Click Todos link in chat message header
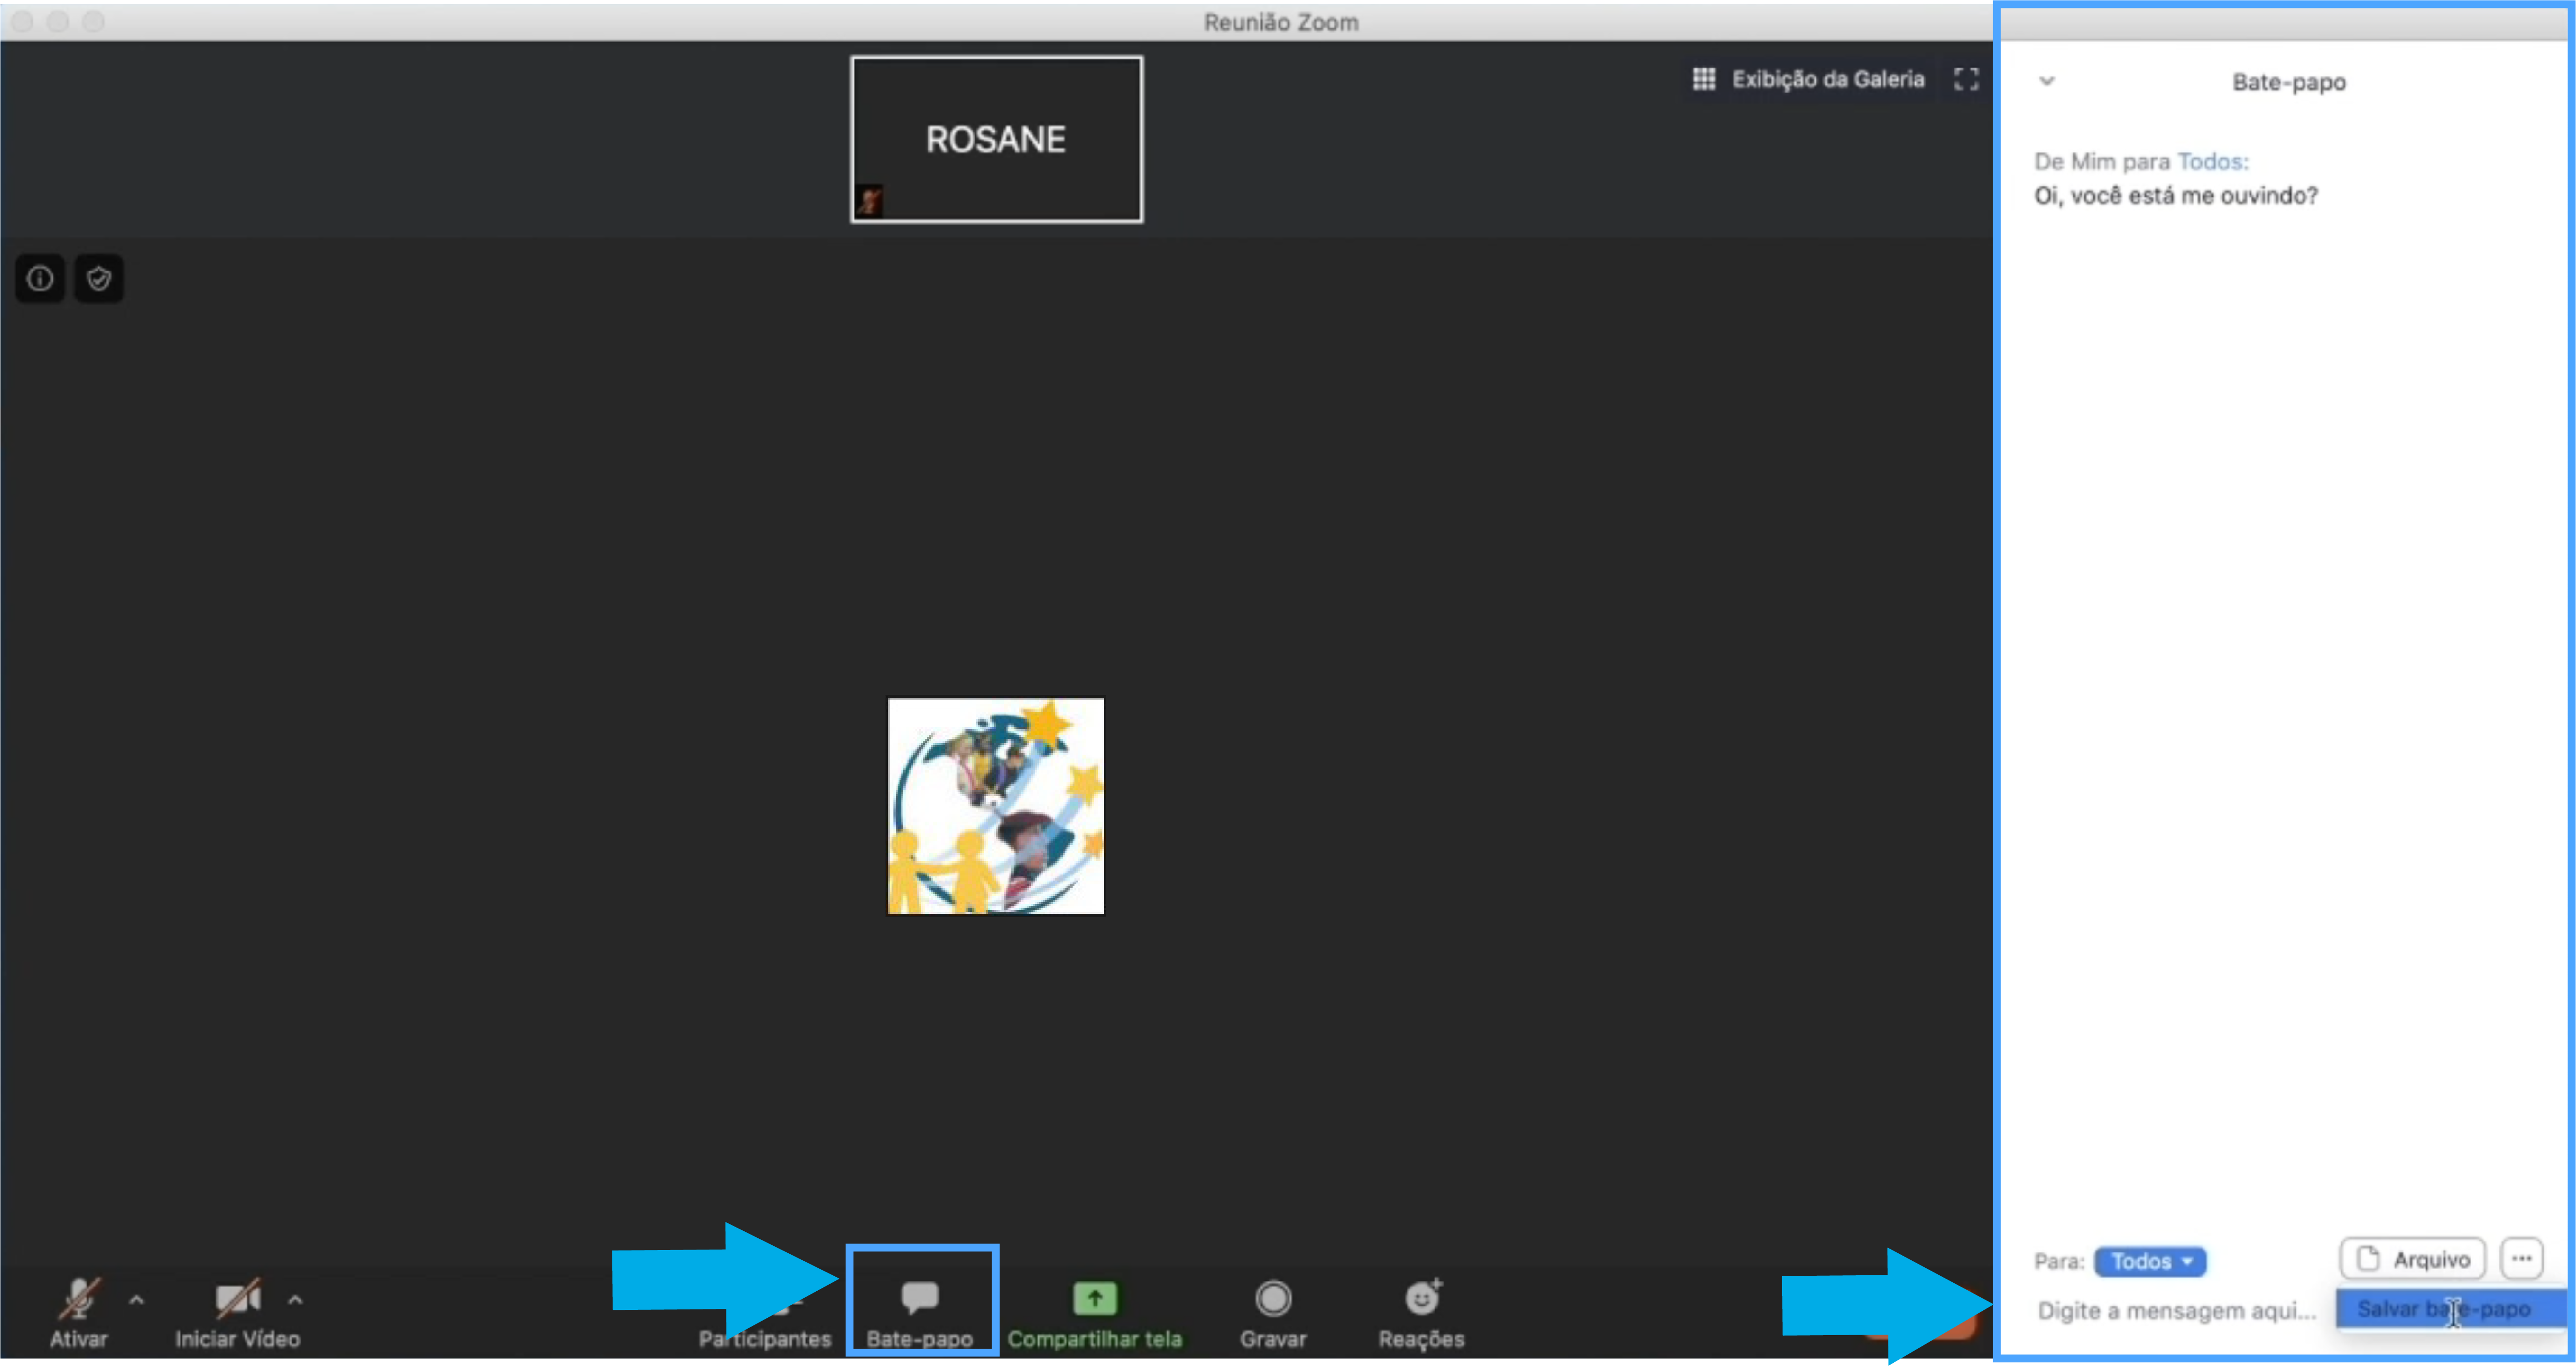2576x1366 pixels. point(2213,162)
